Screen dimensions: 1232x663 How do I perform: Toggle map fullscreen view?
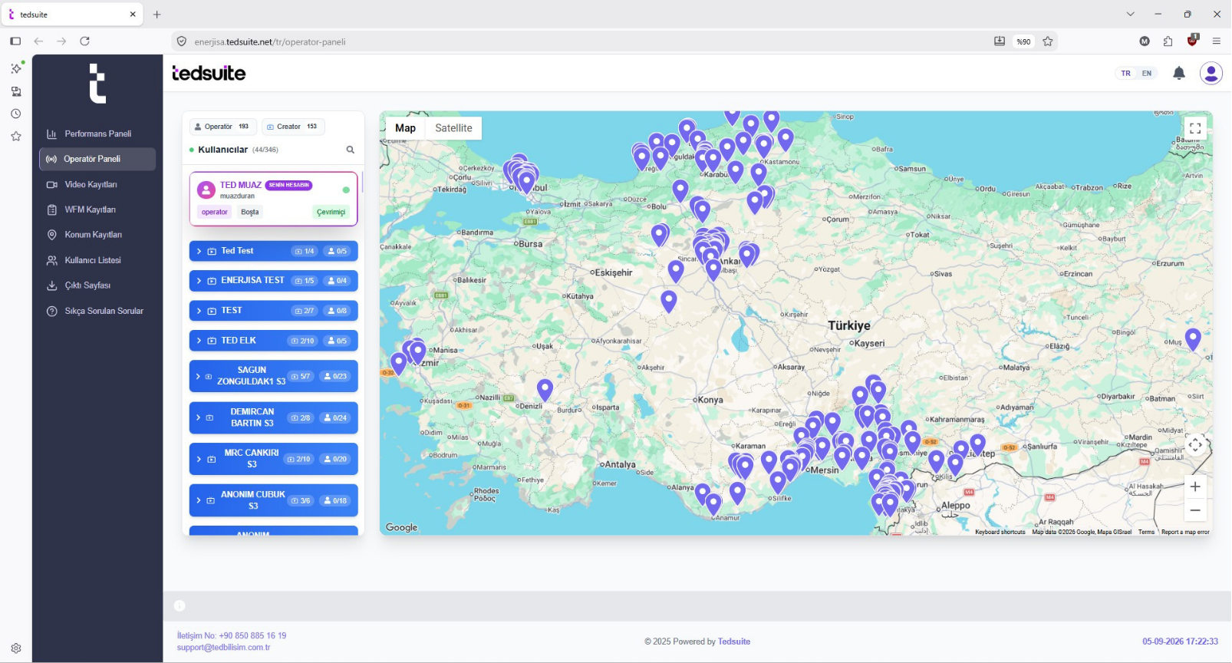click(x=1195, y=129)
